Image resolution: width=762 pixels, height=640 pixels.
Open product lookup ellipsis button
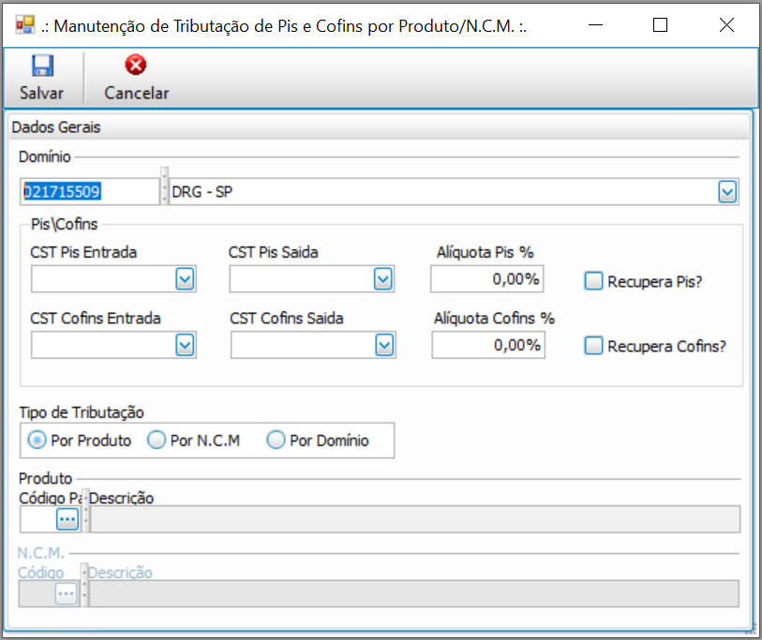tap(67, 519)
